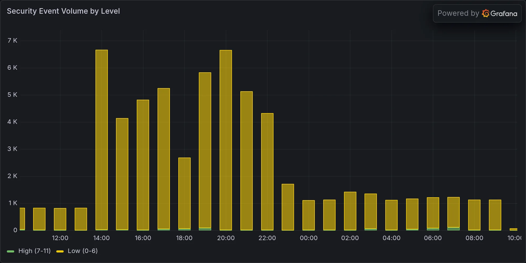Click the 14:00 x-axis label
The image size is (526, 263).
(102, 238)
